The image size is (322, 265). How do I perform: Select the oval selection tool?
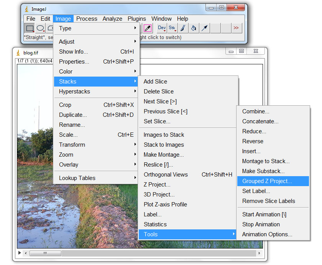[x=39, y=28]
